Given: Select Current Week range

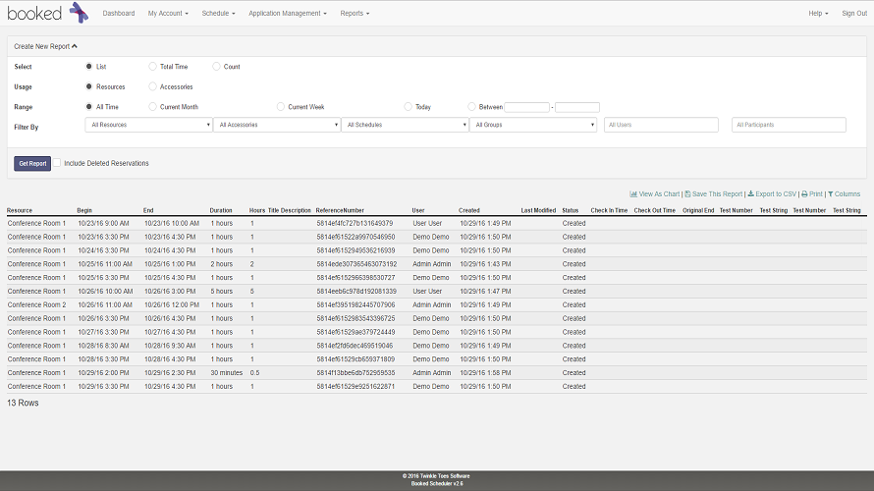Looking at the screenshot, I should pos(281,106).
